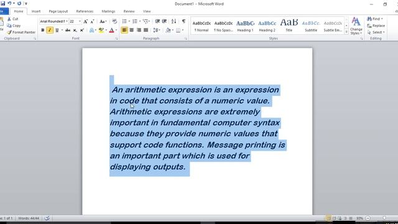Open the Home tab
Image resolution: width=398 pixels, height=224 pixels.
tap(19, 11)
